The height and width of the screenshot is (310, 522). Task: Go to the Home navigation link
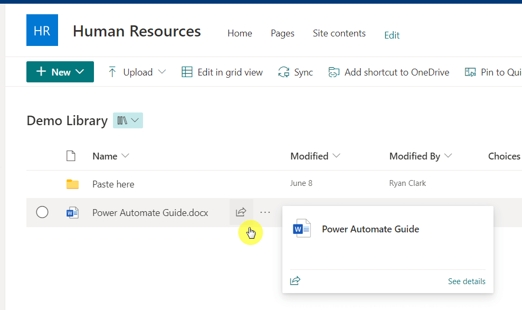[240, 33]
